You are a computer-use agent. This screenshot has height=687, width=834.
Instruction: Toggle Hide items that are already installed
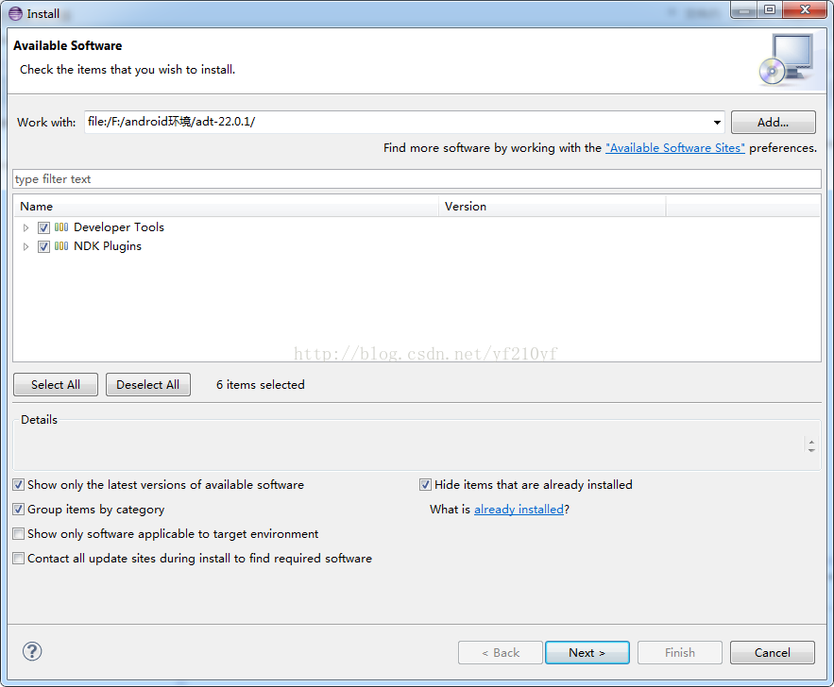[425, 484]
